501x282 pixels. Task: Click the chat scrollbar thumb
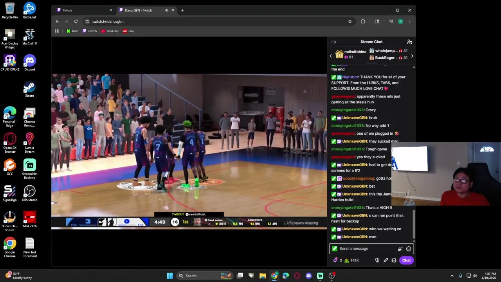coord(414,225)
